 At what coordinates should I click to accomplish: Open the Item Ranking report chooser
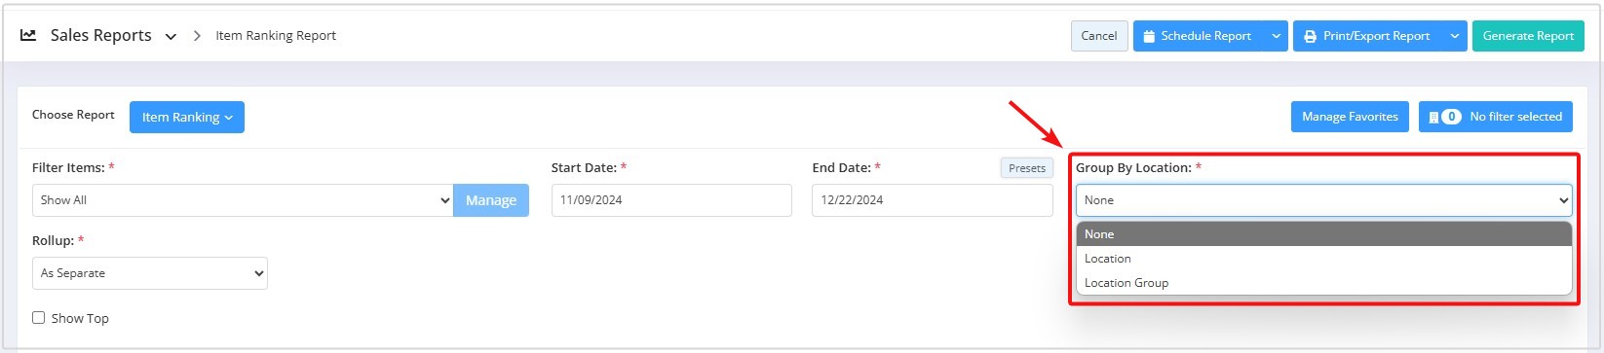(187, 117)
